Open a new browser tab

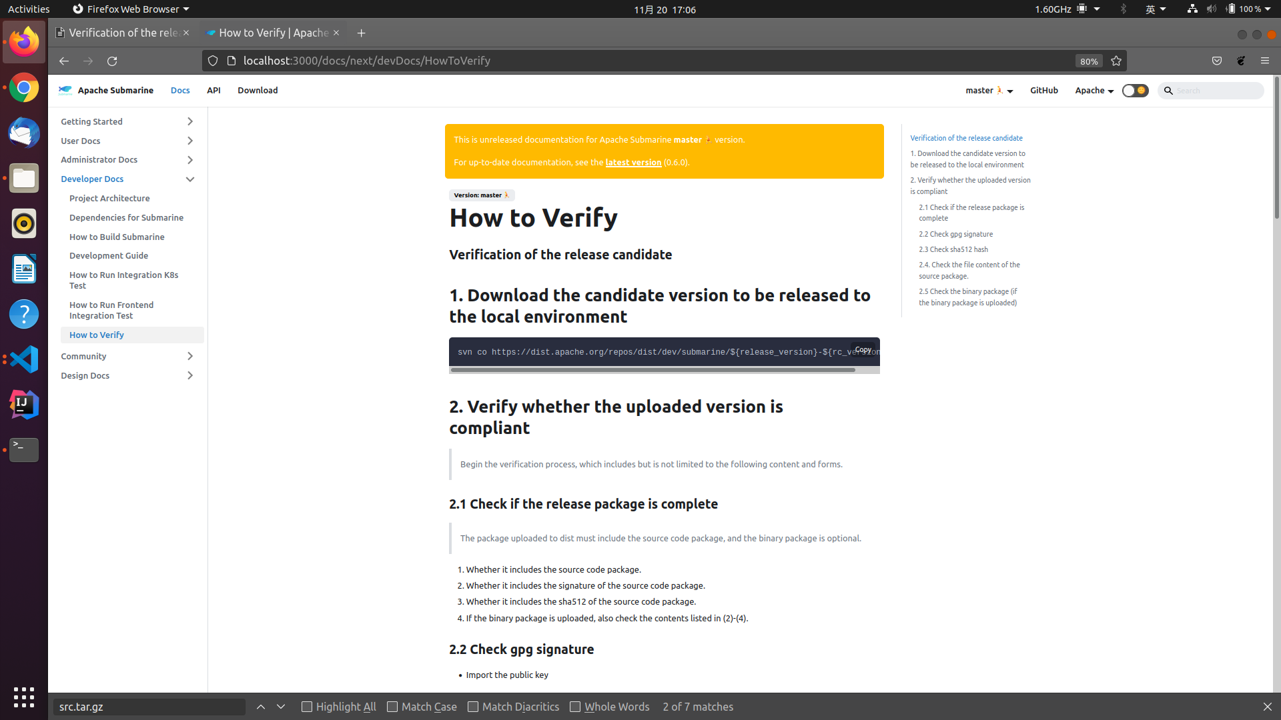click(x=361, y=33)
